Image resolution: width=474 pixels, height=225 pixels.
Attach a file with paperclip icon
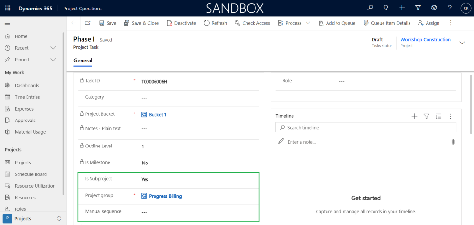[453, 142]
